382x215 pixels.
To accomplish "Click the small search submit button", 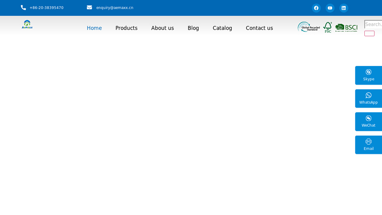I will 369,33.
